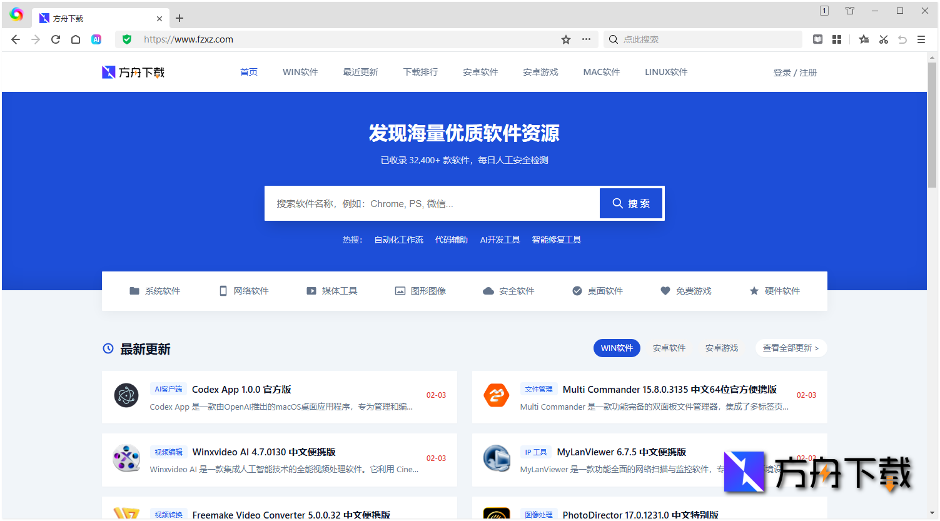
Task: Click the 免费游戏 heart icon
Action: click(x=665, y=290)
